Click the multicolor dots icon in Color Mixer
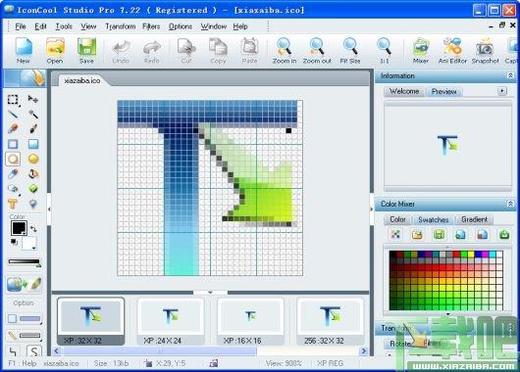 [x=395, y=235]
